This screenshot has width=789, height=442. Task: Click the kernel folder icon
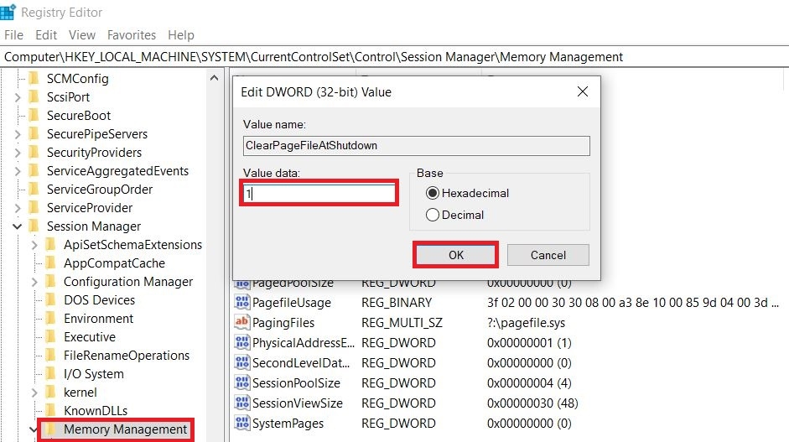[50, 393]
